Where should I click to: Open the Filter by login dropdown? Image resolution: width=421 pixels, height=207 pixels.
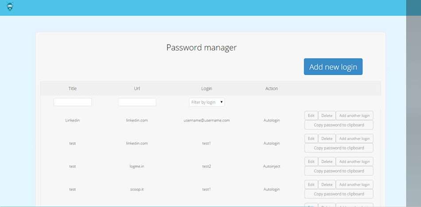pyautogui.click(x=207, y=102)
